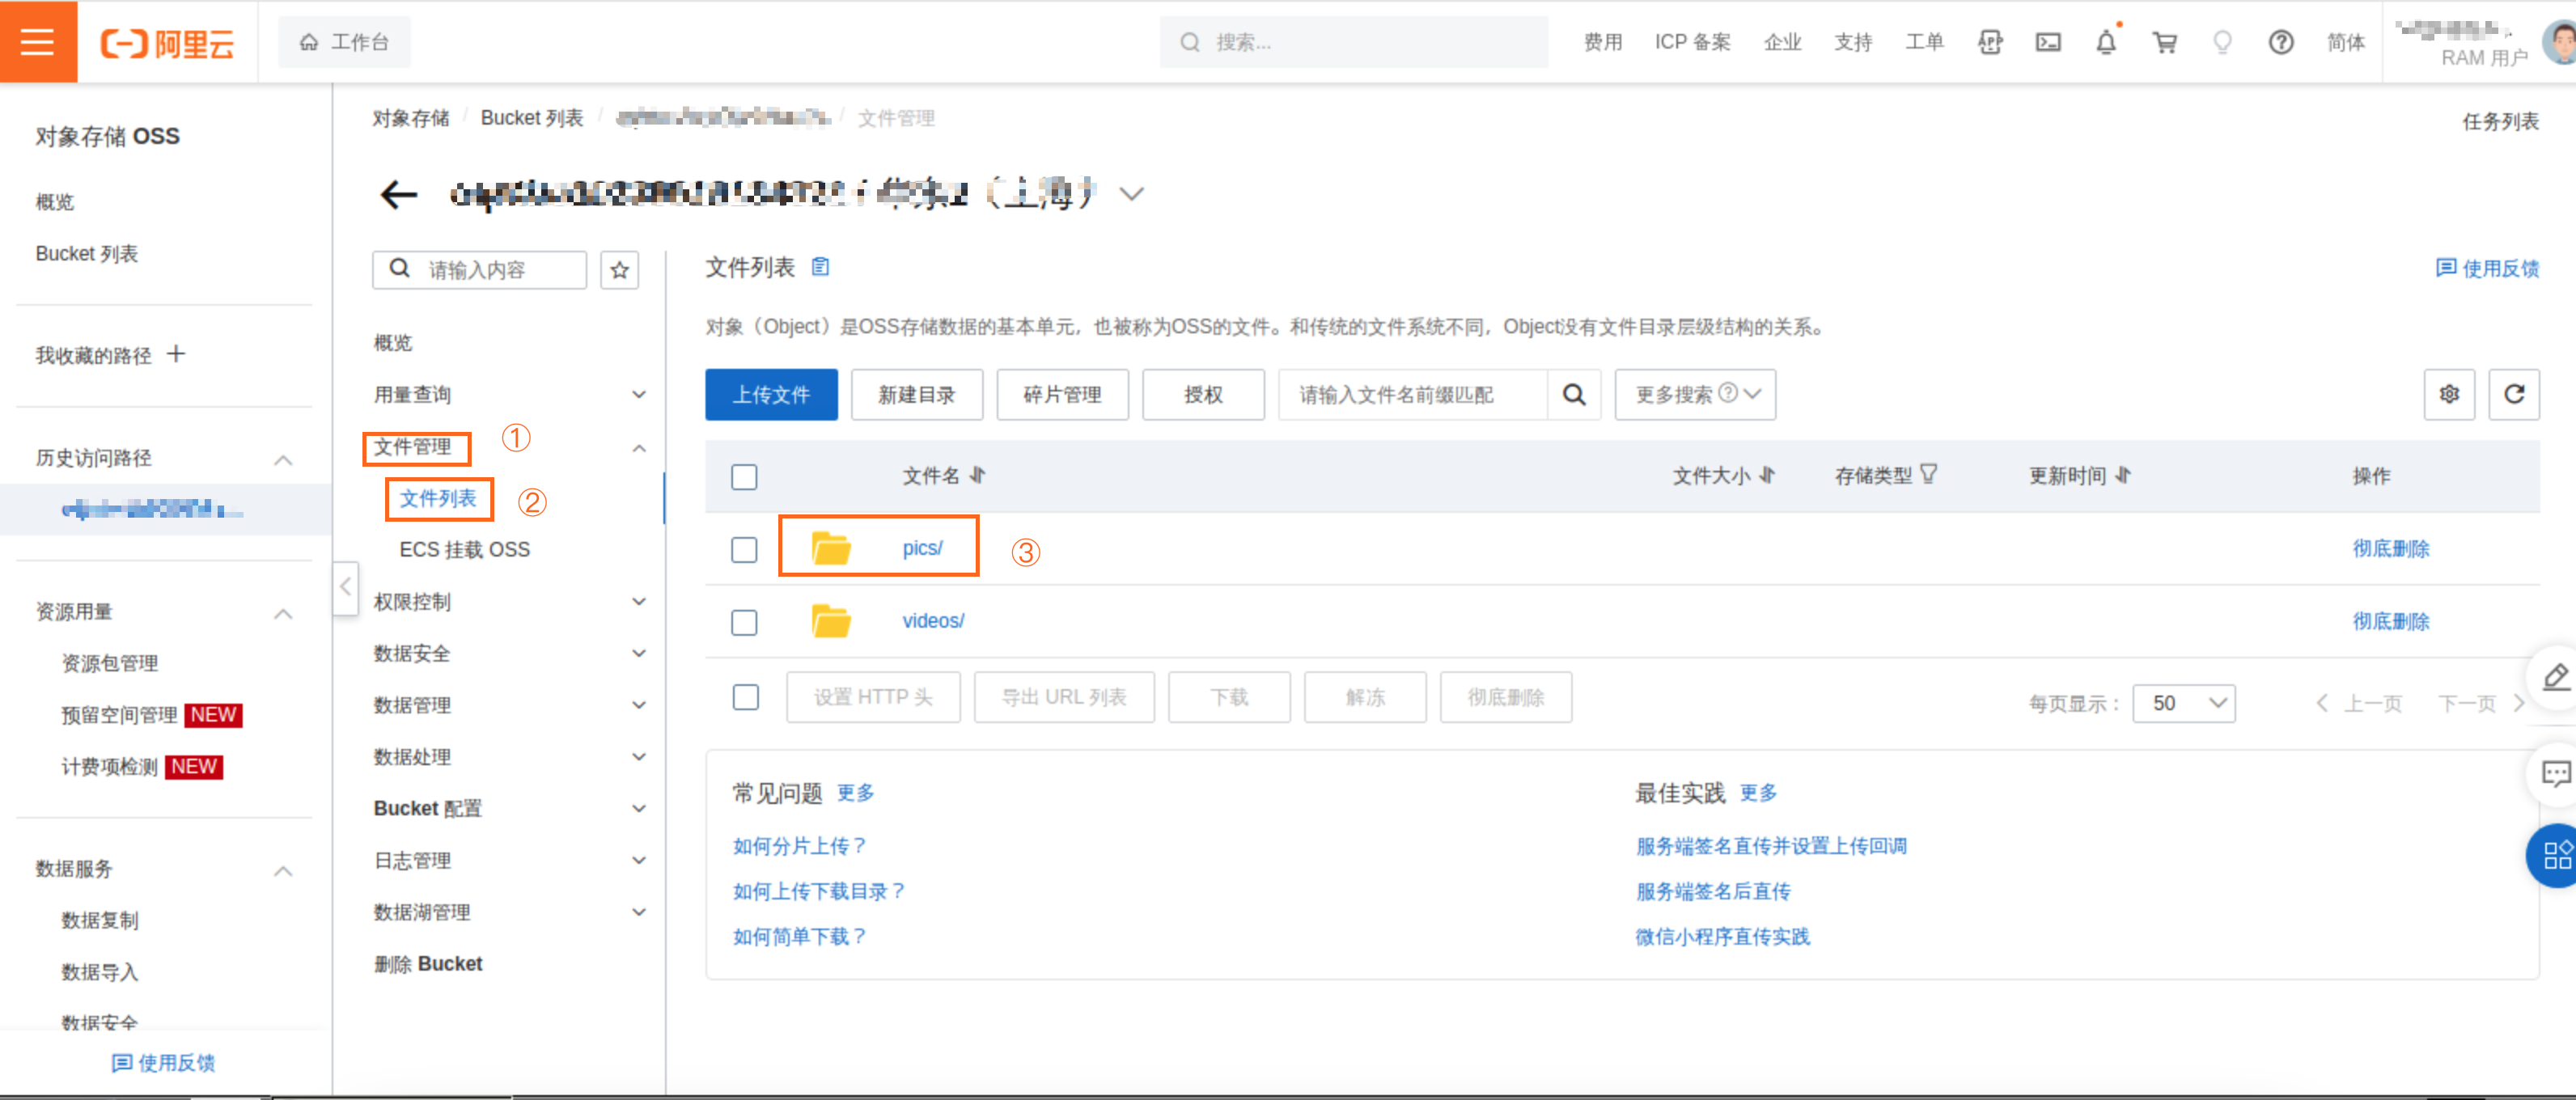Open file list settings gear icon
The height and width of the screenshot is (1100, 2576).
pyautogui.click(x=2449, y=394)
